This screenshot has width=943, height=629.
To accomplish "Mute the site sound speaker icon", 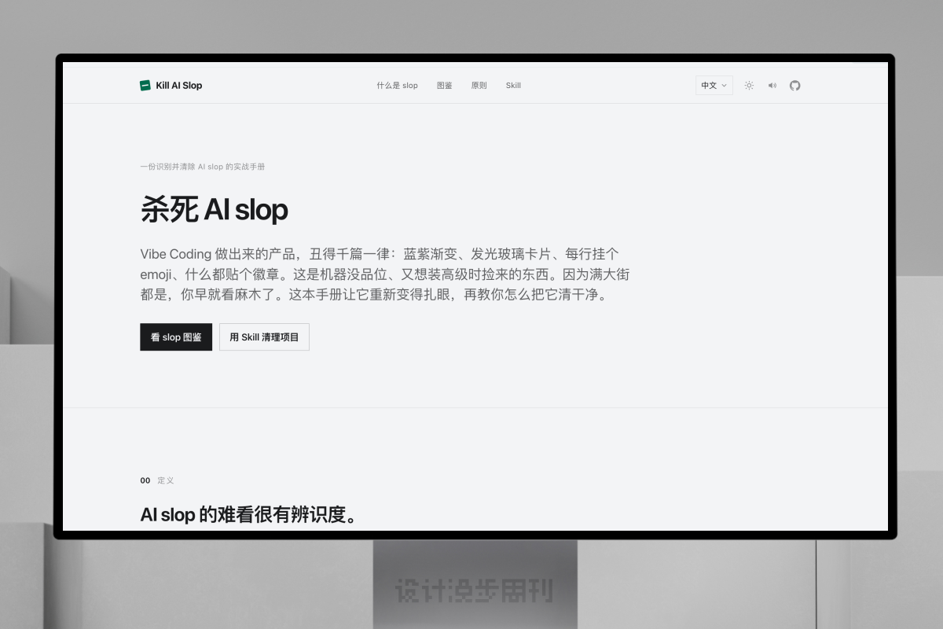I will click(x=772, y=85).
